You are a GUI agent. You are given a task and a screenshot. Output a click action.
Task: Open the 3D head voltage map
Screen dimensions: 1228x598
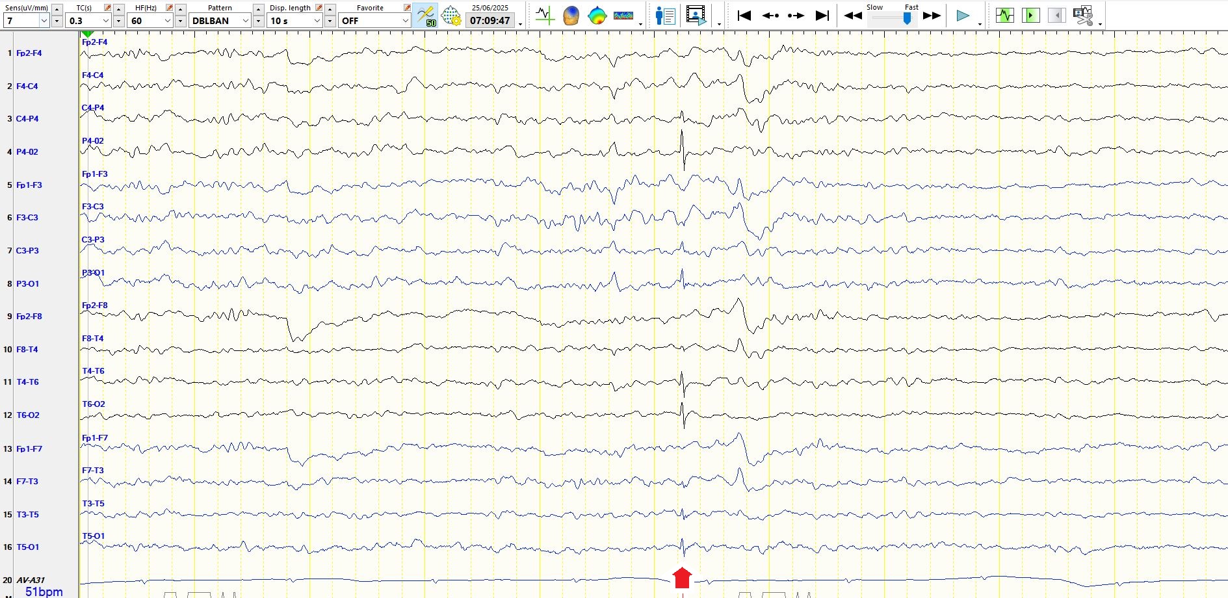571,15
